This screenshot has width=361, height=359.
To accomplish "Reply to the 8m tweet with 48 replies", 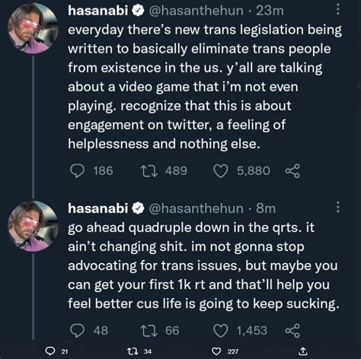I will pos(78,331).
